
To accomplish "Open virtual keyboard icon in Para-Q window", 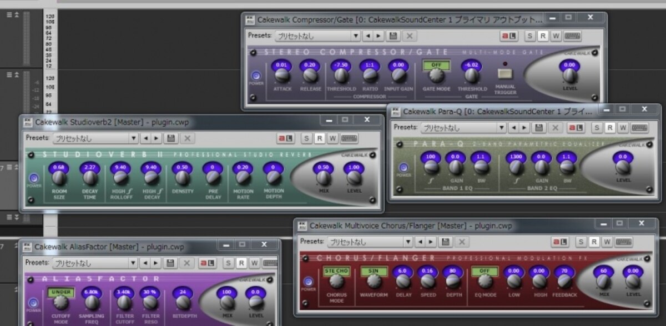I will (639, 128).
